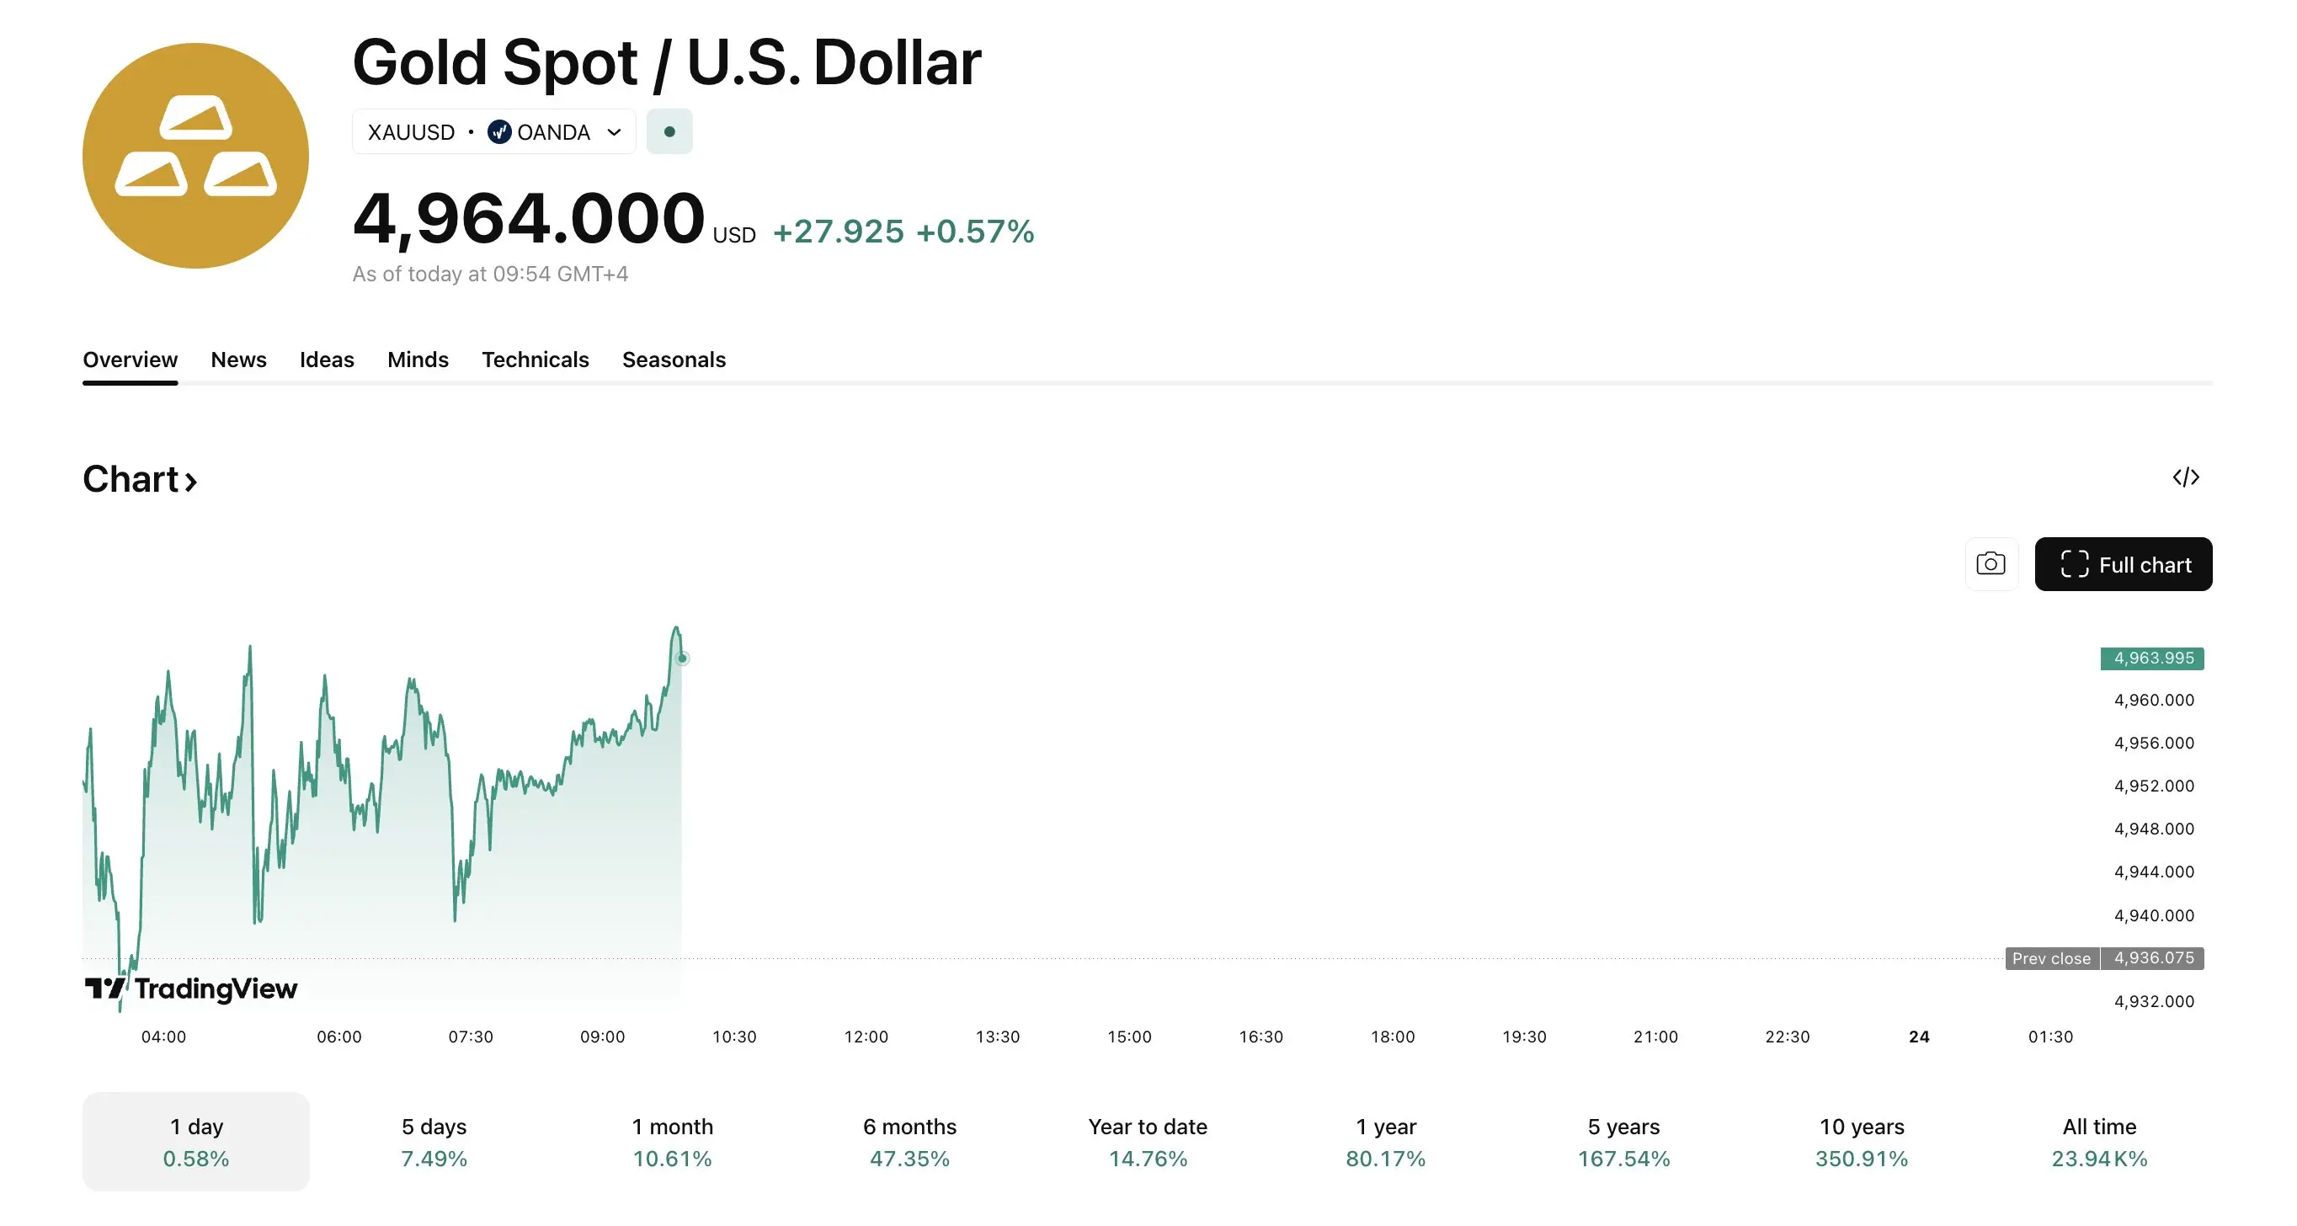This screenshot has height=1226, width=2297.
Task: Open the Full chart button
Action: point(2122,564)
